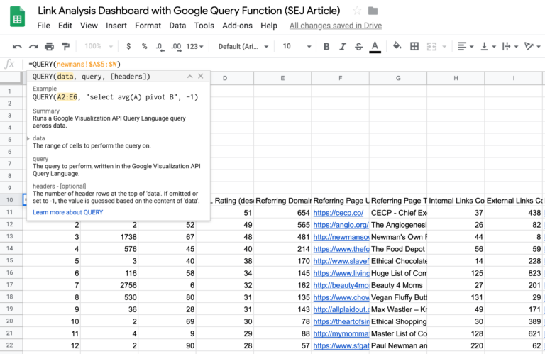Open the fill color tool
Screen dimensions: 545x354
(x=397, y=47)
